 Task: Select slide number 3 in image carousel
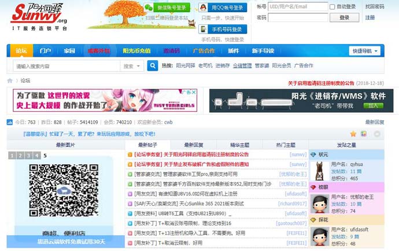[x=28, y=156]
